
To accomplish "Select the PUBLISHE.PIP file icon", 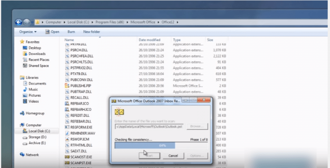I will [x=67, y=86].
